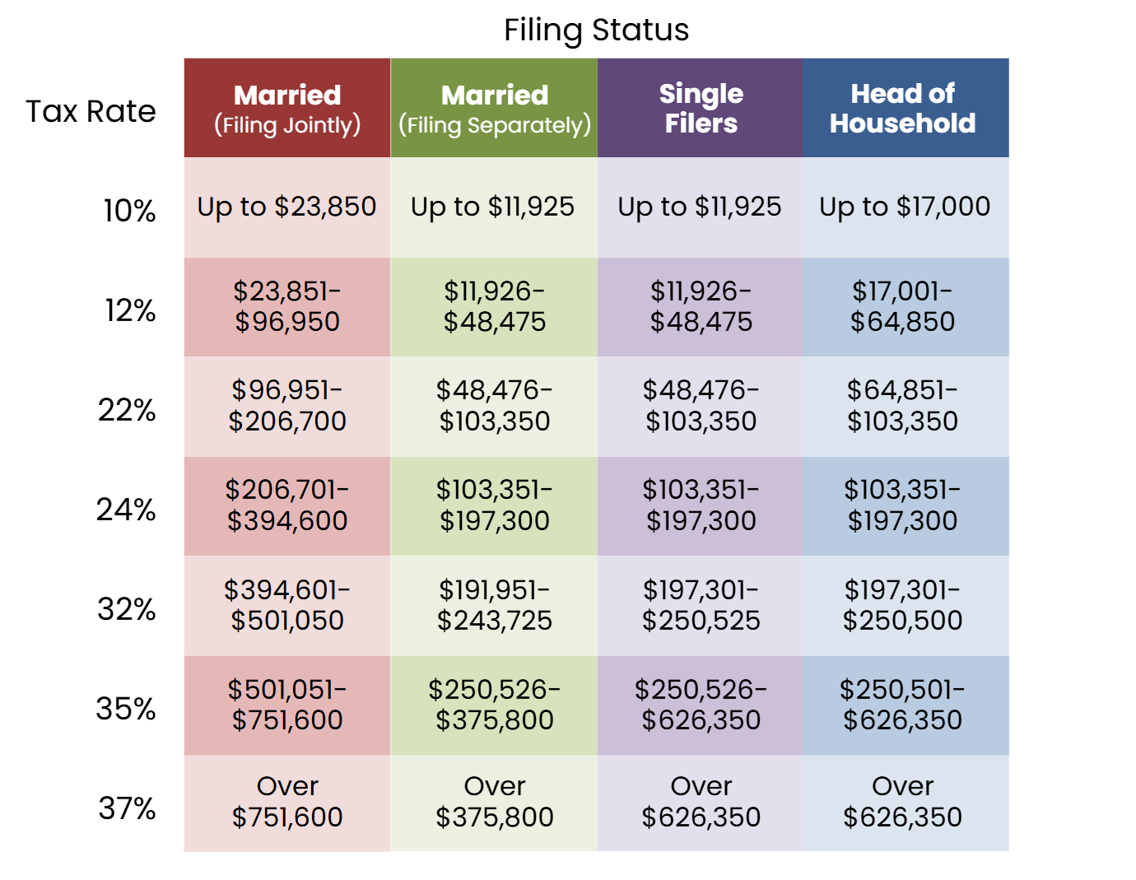Click the $96,951–$206,700 cell
1136x880 pixels.
[287, 406]
